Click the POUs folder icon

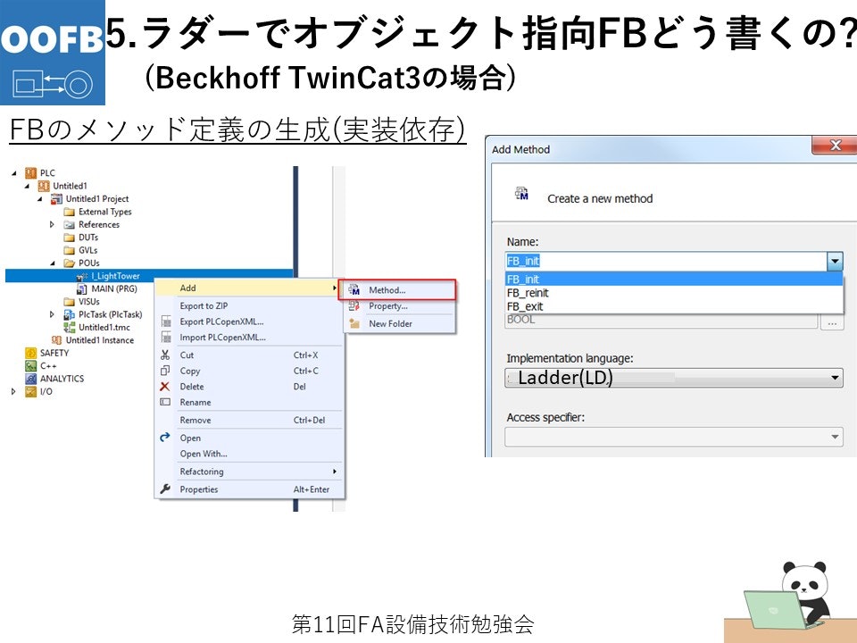(69, 263)
